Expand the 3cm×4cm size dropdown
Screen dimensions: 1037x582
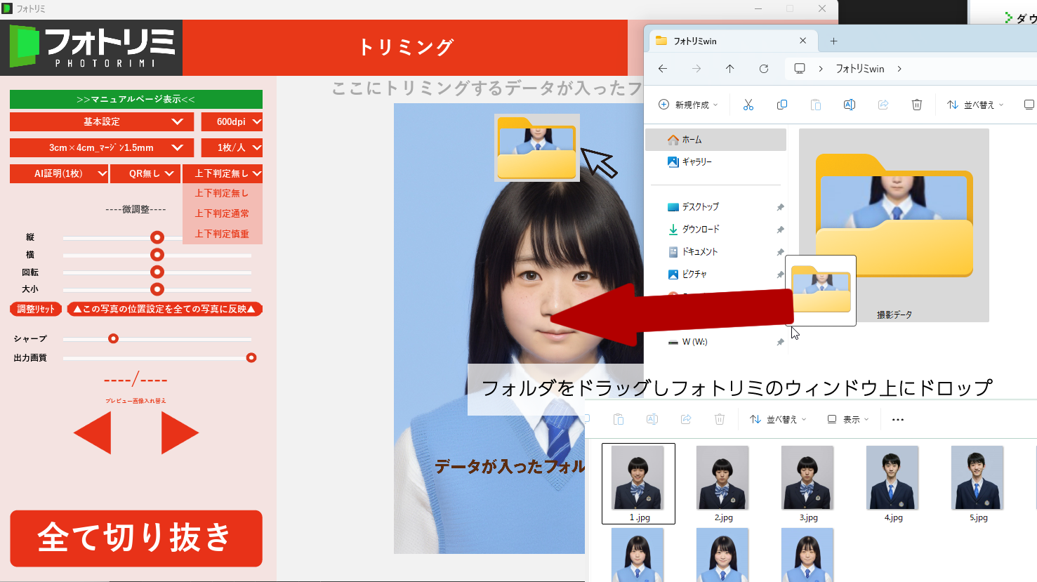click(x=102, y=148)
